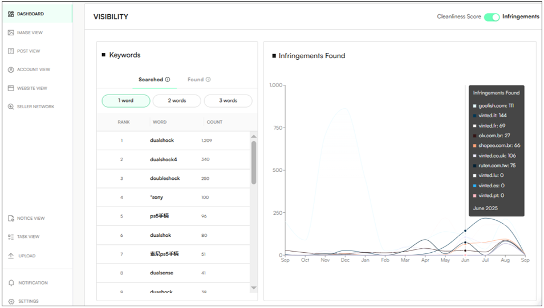
Task: Select the 1 word filter pill
Action: click(x=126, y=101)
